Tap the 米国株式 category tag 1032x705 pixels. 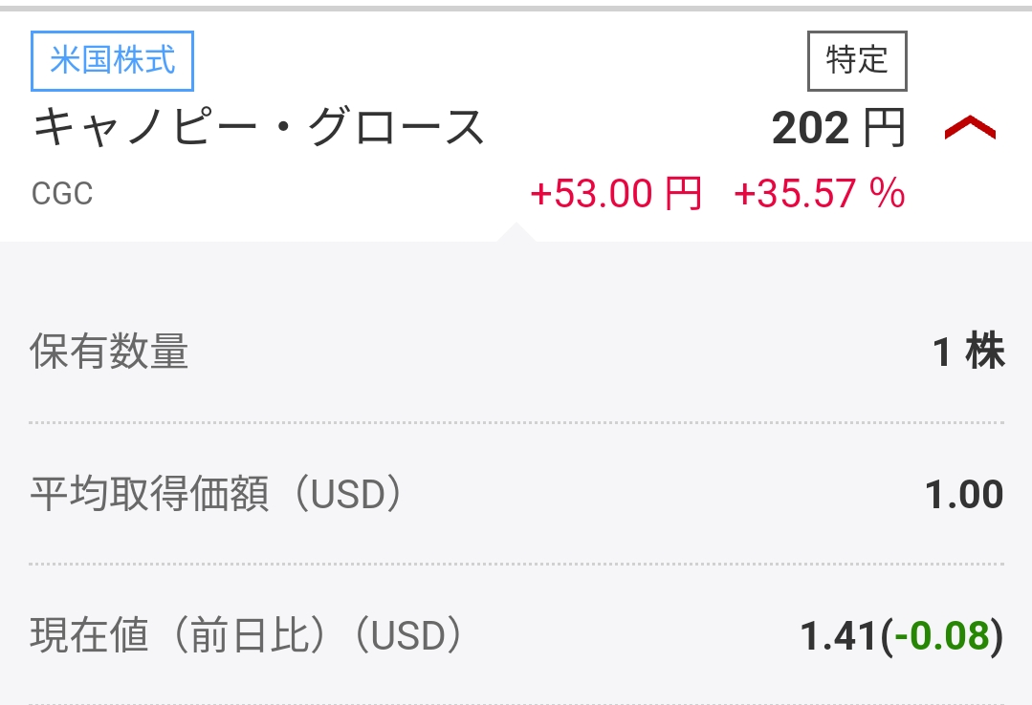[112, 61]
